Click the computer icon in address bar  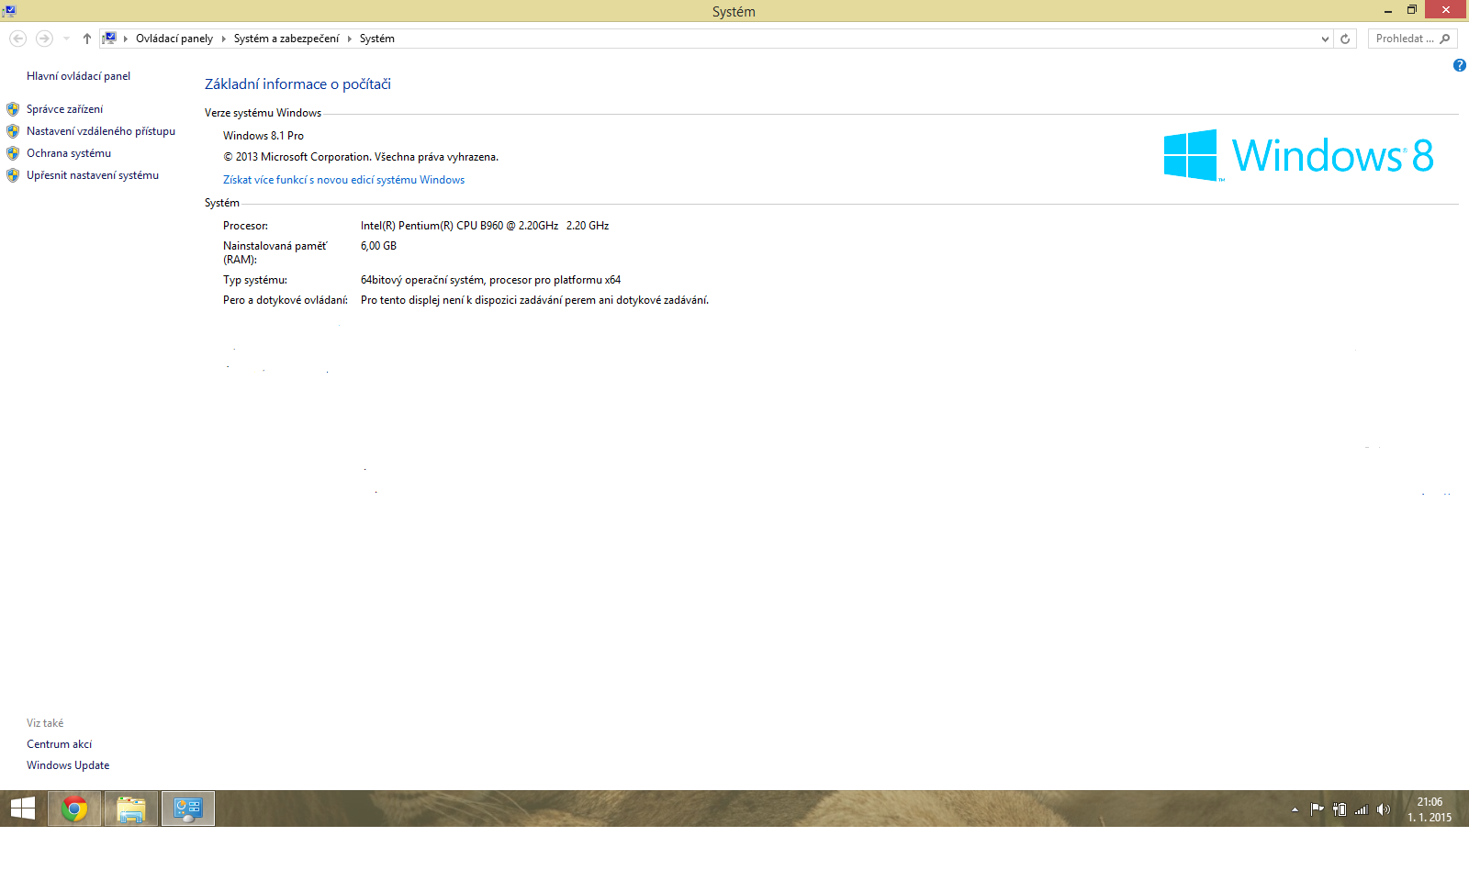click(109, 39)
